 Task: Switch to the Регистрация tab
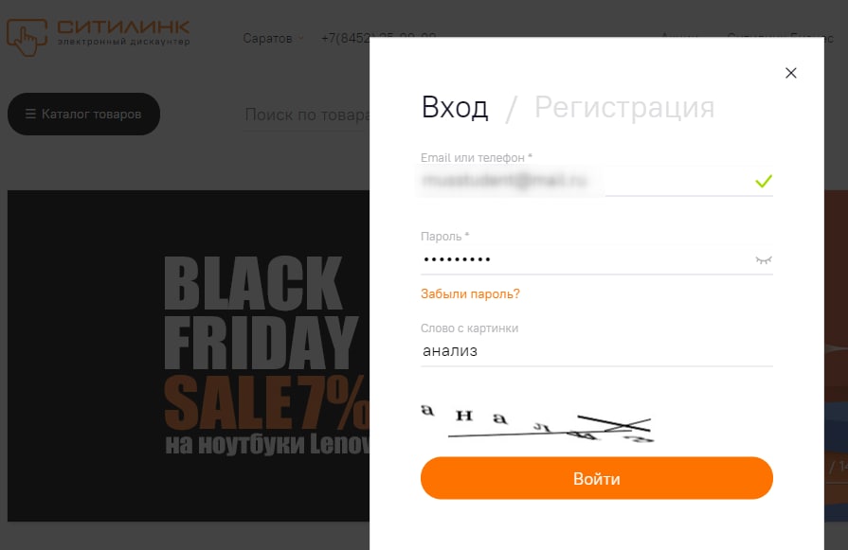[x=624, y=107]
